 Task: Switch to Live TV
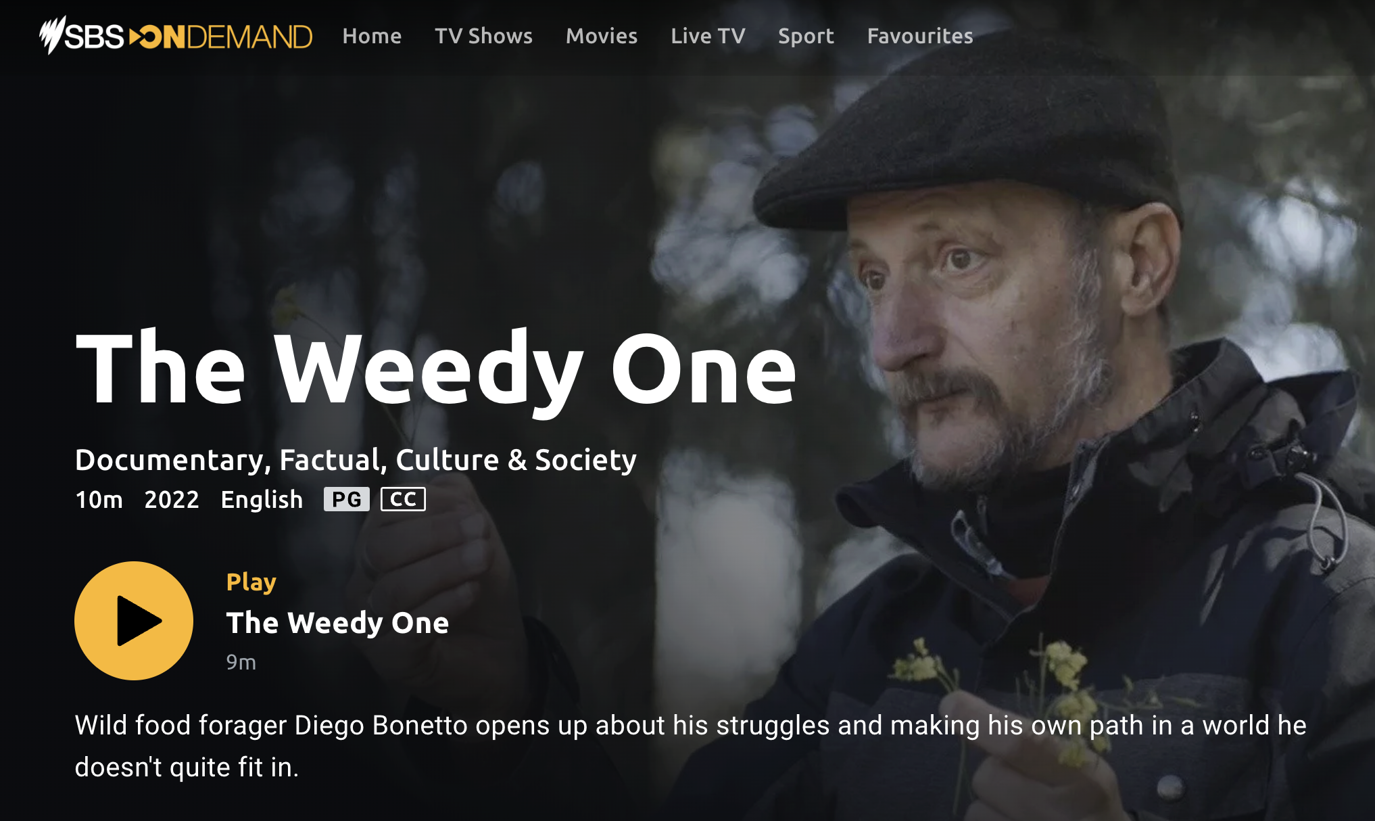click(708, 36)
